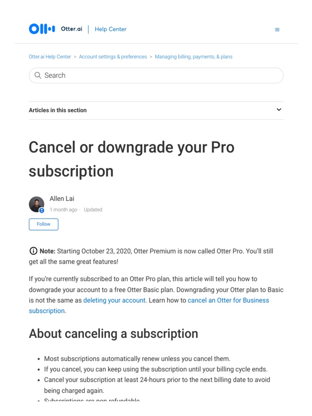The width and height of the screenshot is (312, 416).
Task: Open the hamburger menu icon
Action: pos(277,30)
